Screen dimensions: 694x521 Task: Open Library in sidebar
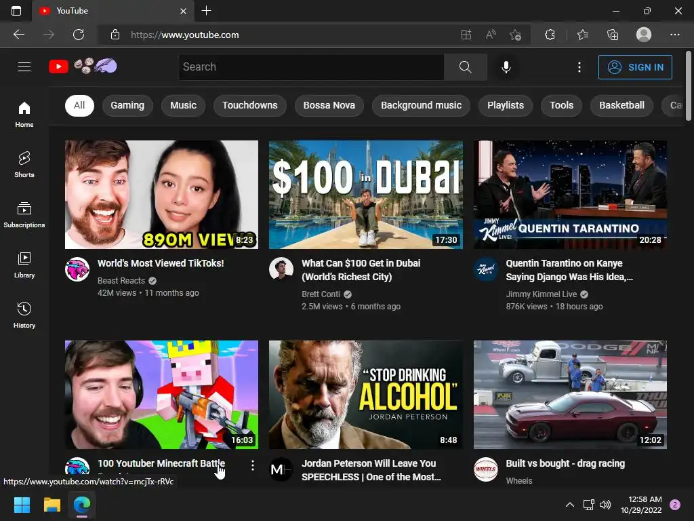coord(24,265)
